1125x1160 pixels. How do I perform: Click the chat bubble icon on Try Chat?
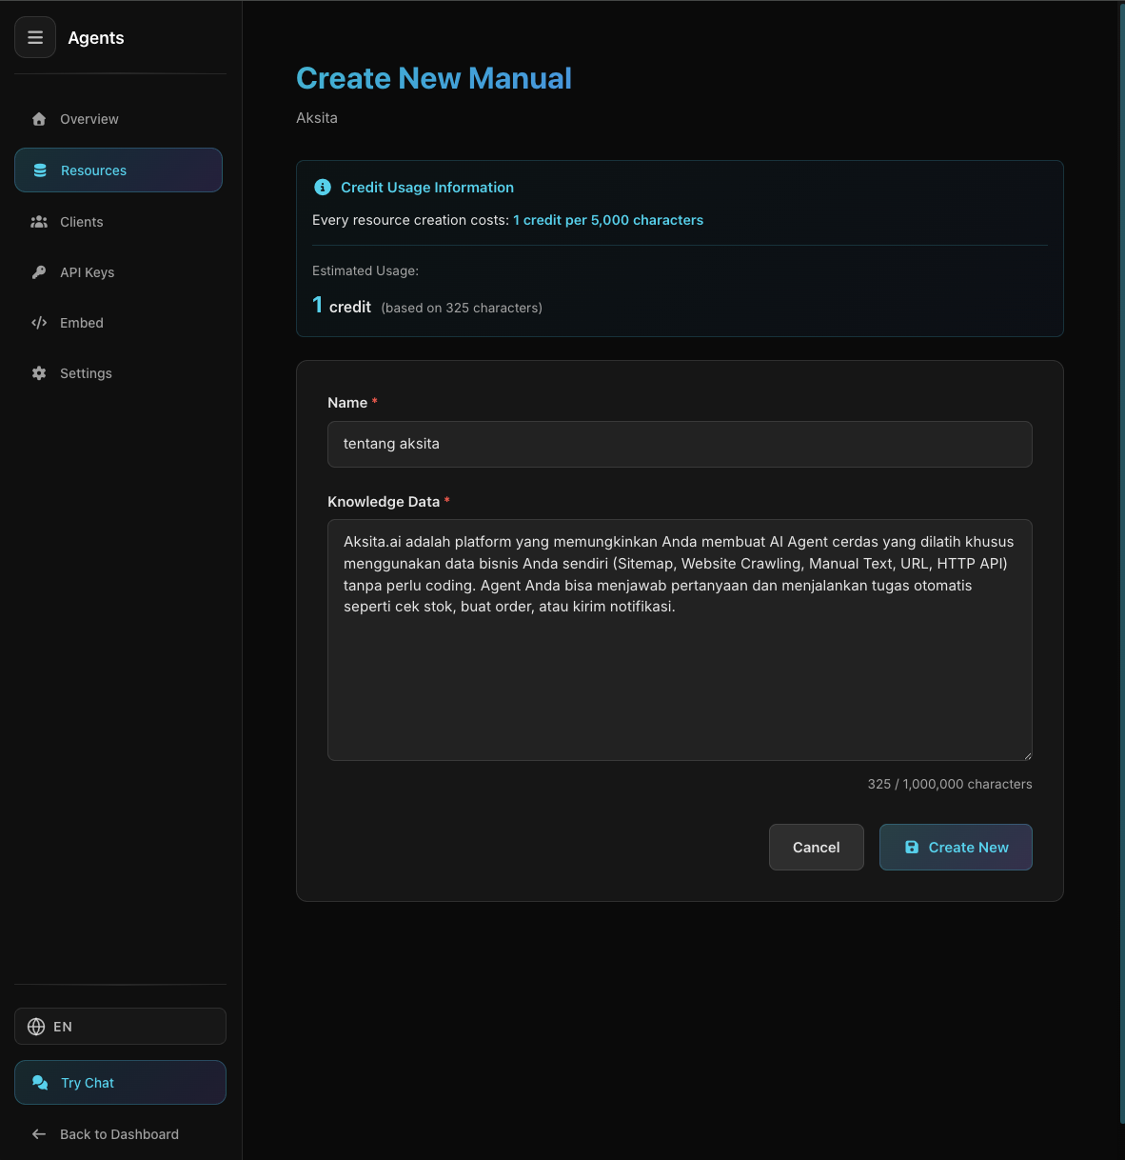[x=40, y=1082]
